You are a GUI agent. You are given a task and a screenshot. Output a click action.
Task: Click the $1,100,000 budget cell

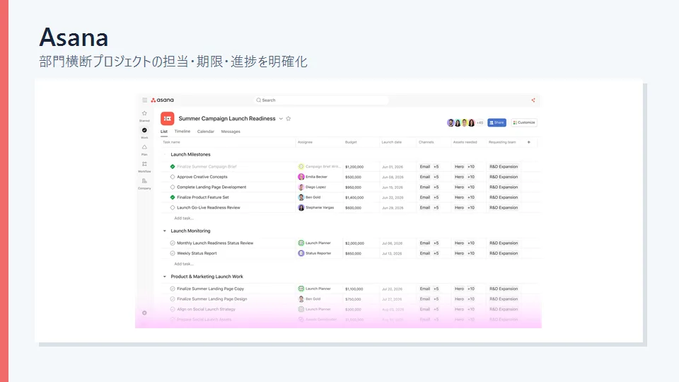pyautogui.click(x=354, y=289)
